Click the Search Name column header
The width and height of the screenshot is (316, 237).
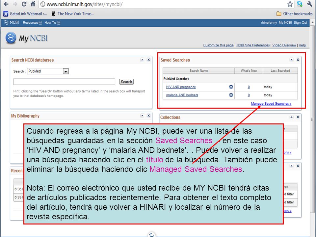(x=198, y=70)
